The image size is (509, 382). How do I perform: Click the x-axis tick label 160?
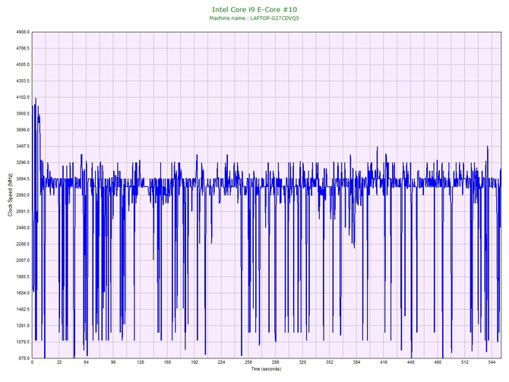pos(167,362)
